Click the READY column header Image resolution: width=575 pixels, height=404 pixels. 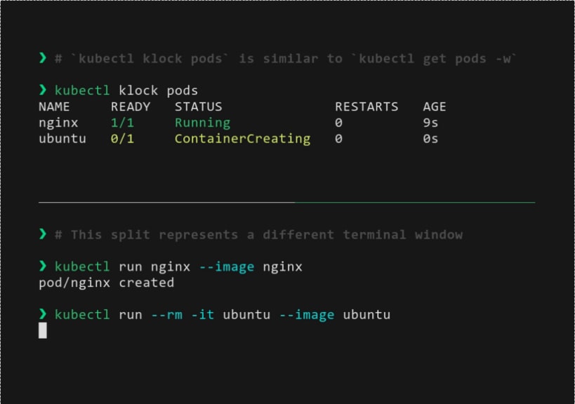coord(131,107)
